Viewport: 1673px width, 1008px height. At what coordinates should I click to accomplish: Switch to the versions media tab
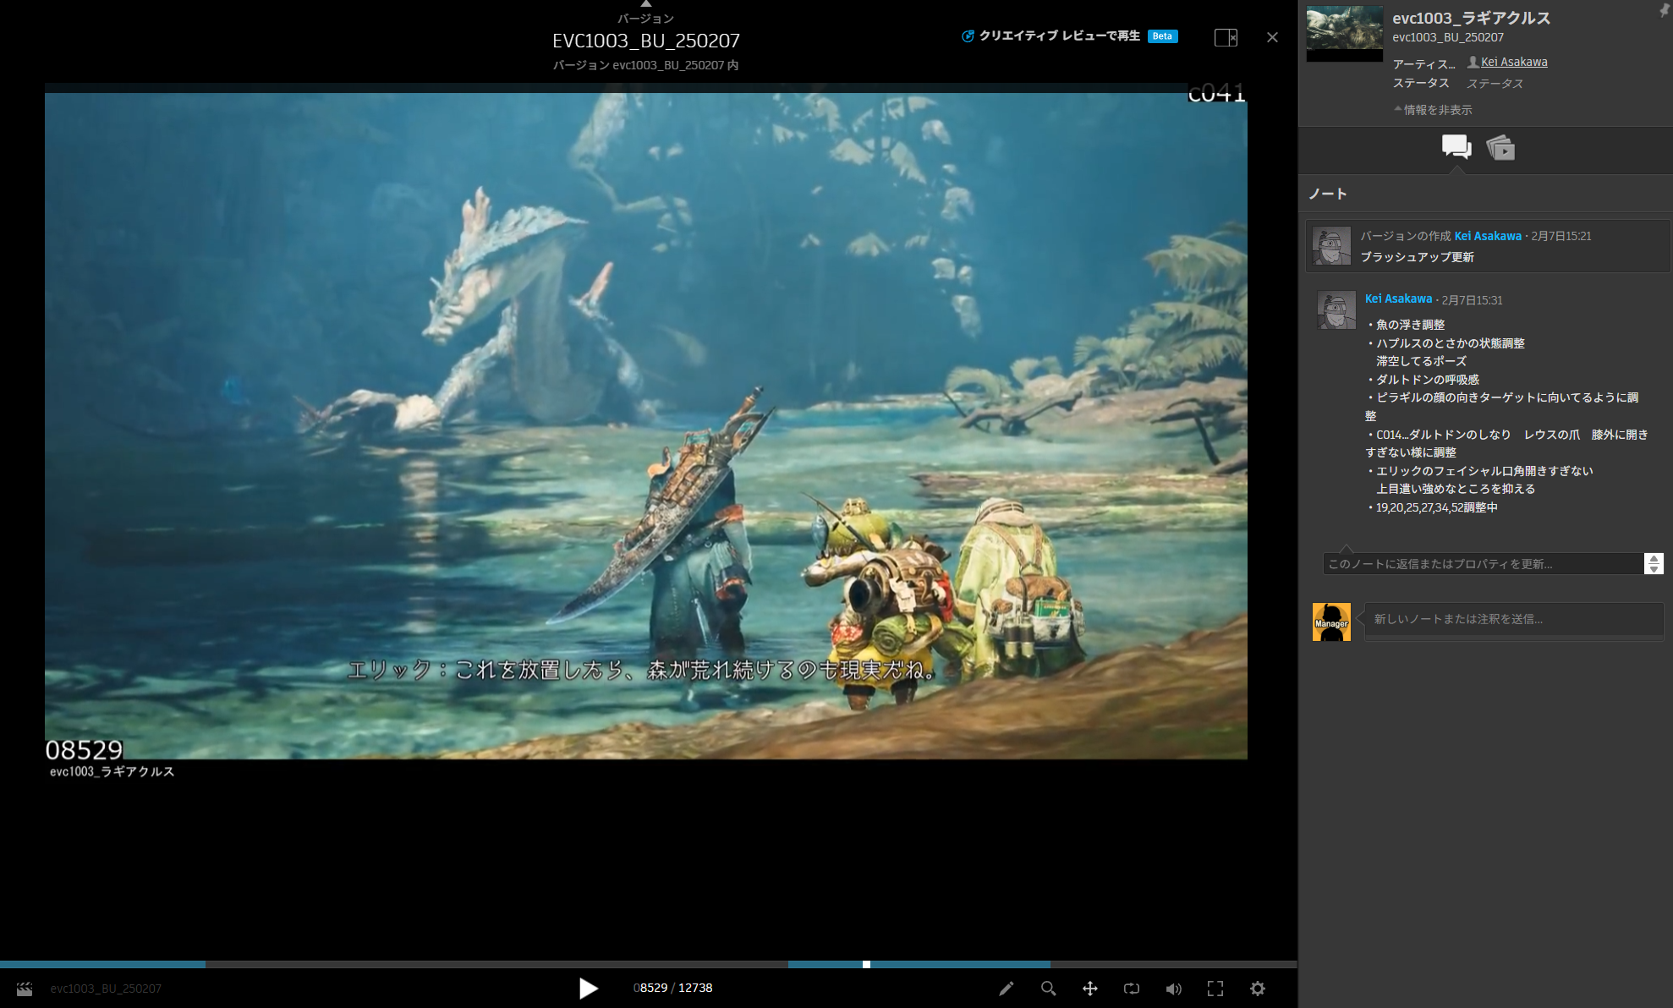(x=1500, y=148)
